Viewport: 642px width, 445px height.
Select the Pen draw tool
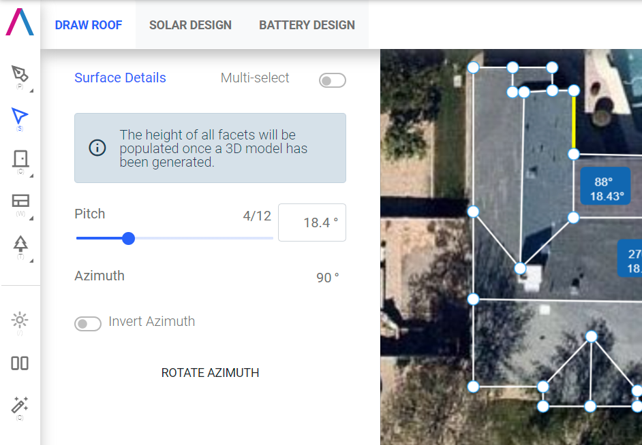(20, 73)
